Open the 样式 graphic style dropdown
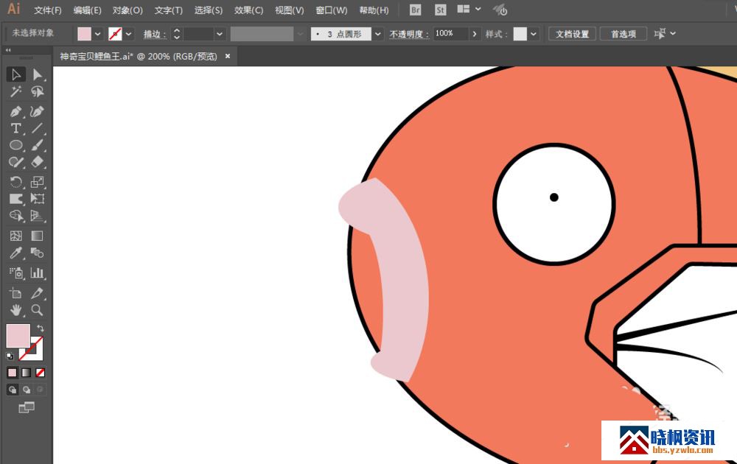 click(x=534, y=34)
